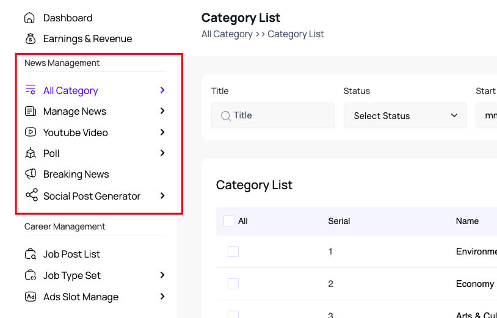The image size is (497, 318).
Task: Open Breaking News page
Action: click(76, 174)
